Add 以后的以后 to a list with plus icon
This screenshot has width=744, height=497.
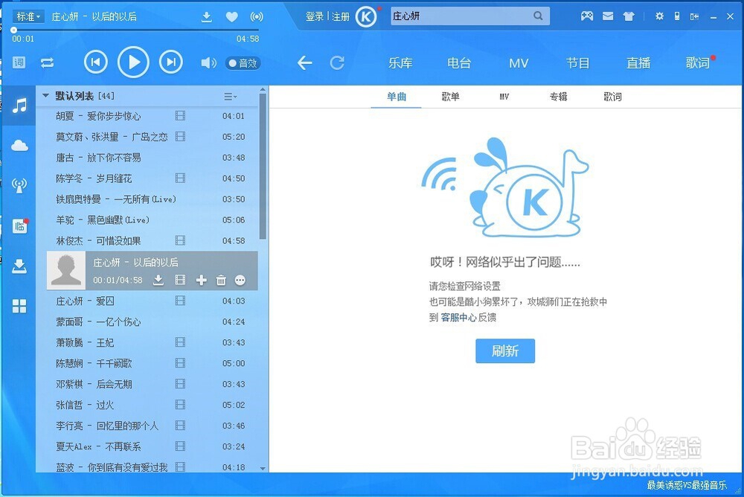(201, 280)
